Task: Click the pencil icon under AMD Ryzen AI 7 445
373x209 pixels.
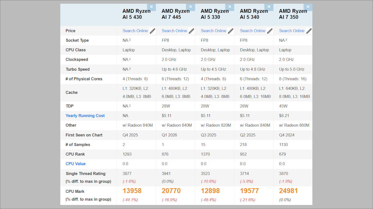Action: [x=191, y=31]
